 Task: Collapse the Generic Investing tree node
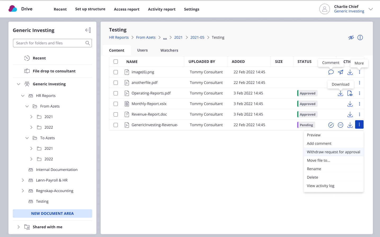tap(19, 84)
